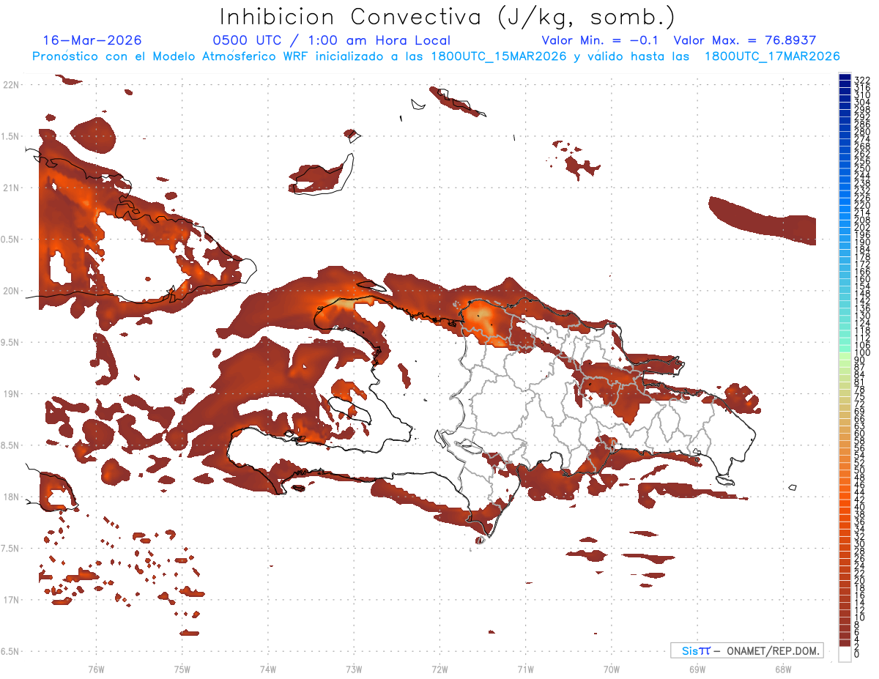Click the '71W' longitude label
Image resolution: width=879 pixels, height=679 pixels.
(525, 669)
